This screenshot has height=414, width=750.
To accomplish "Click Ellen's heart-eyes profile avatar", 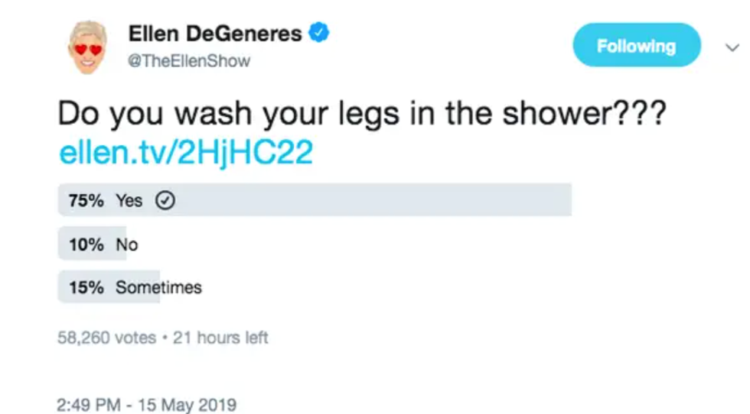I will tap(86, 47).
